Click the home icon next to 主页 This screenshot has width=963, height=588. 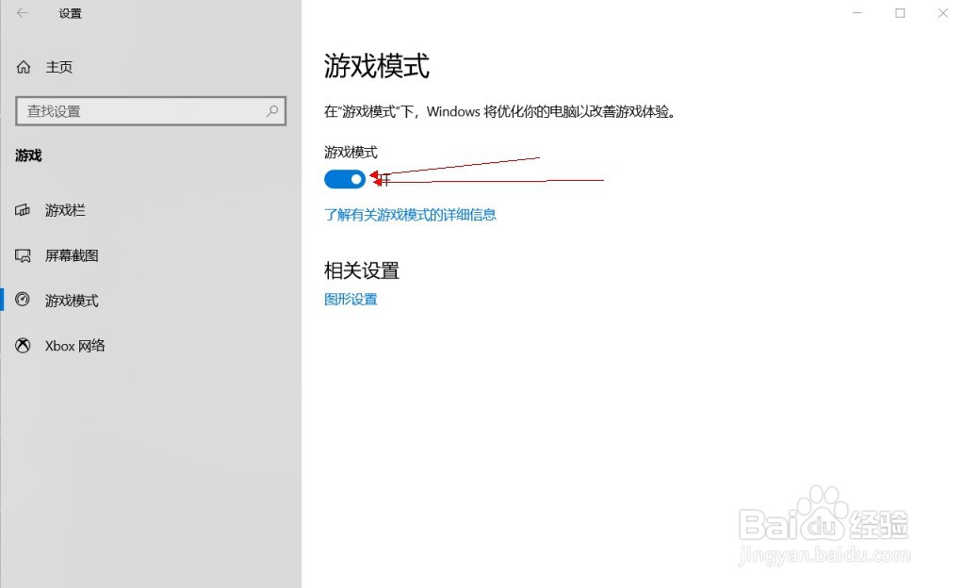(22, 66)
